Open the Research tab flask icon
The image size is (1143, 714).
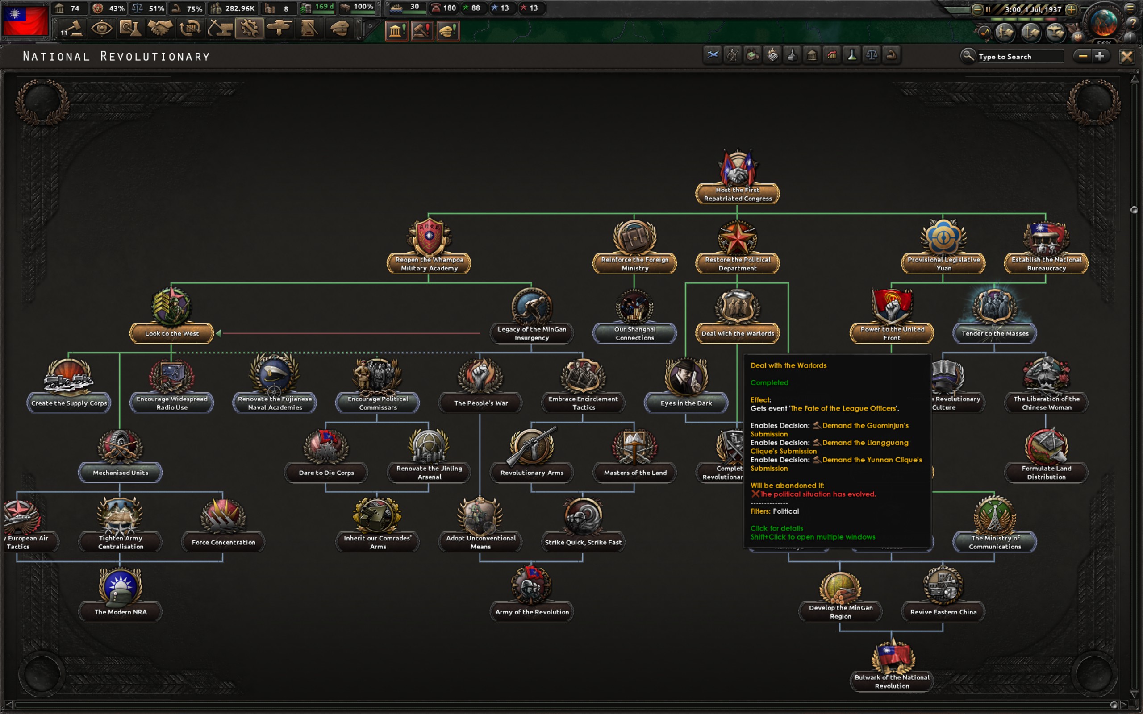click(131, 29)
